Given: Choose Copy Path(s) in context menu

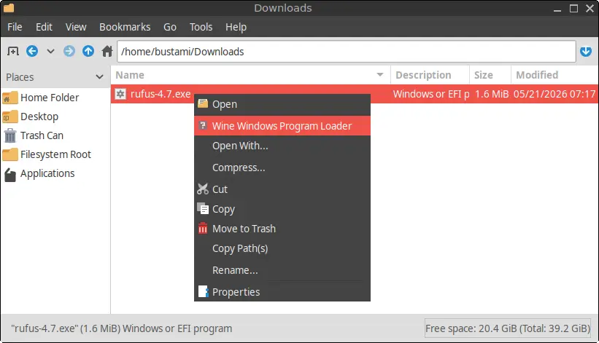Looking at the screenshot, I should coord(282,248).
